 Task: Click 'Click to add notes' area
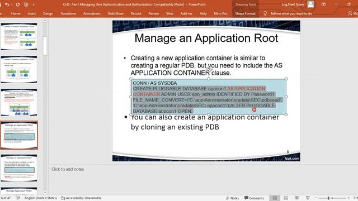(x=68, y=169)
